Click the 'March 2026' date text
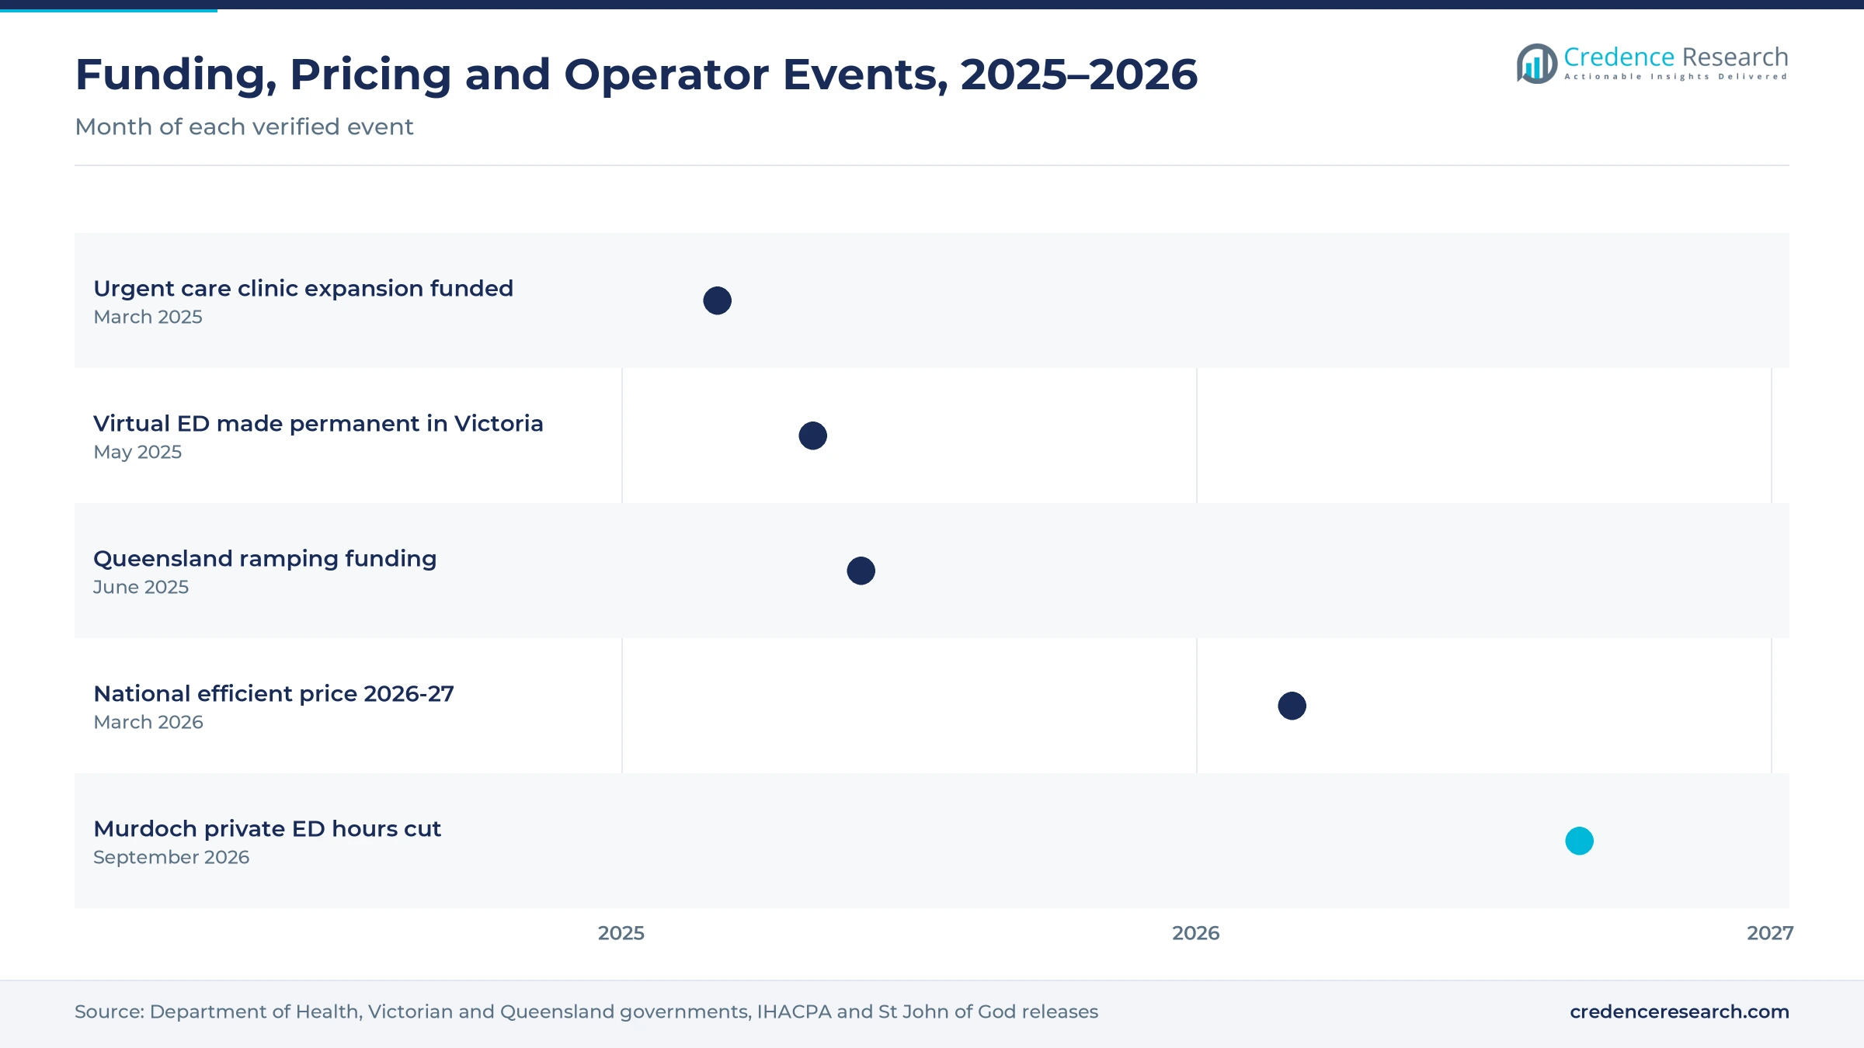The image size is (1864, 1048). (x=148, y=722)
